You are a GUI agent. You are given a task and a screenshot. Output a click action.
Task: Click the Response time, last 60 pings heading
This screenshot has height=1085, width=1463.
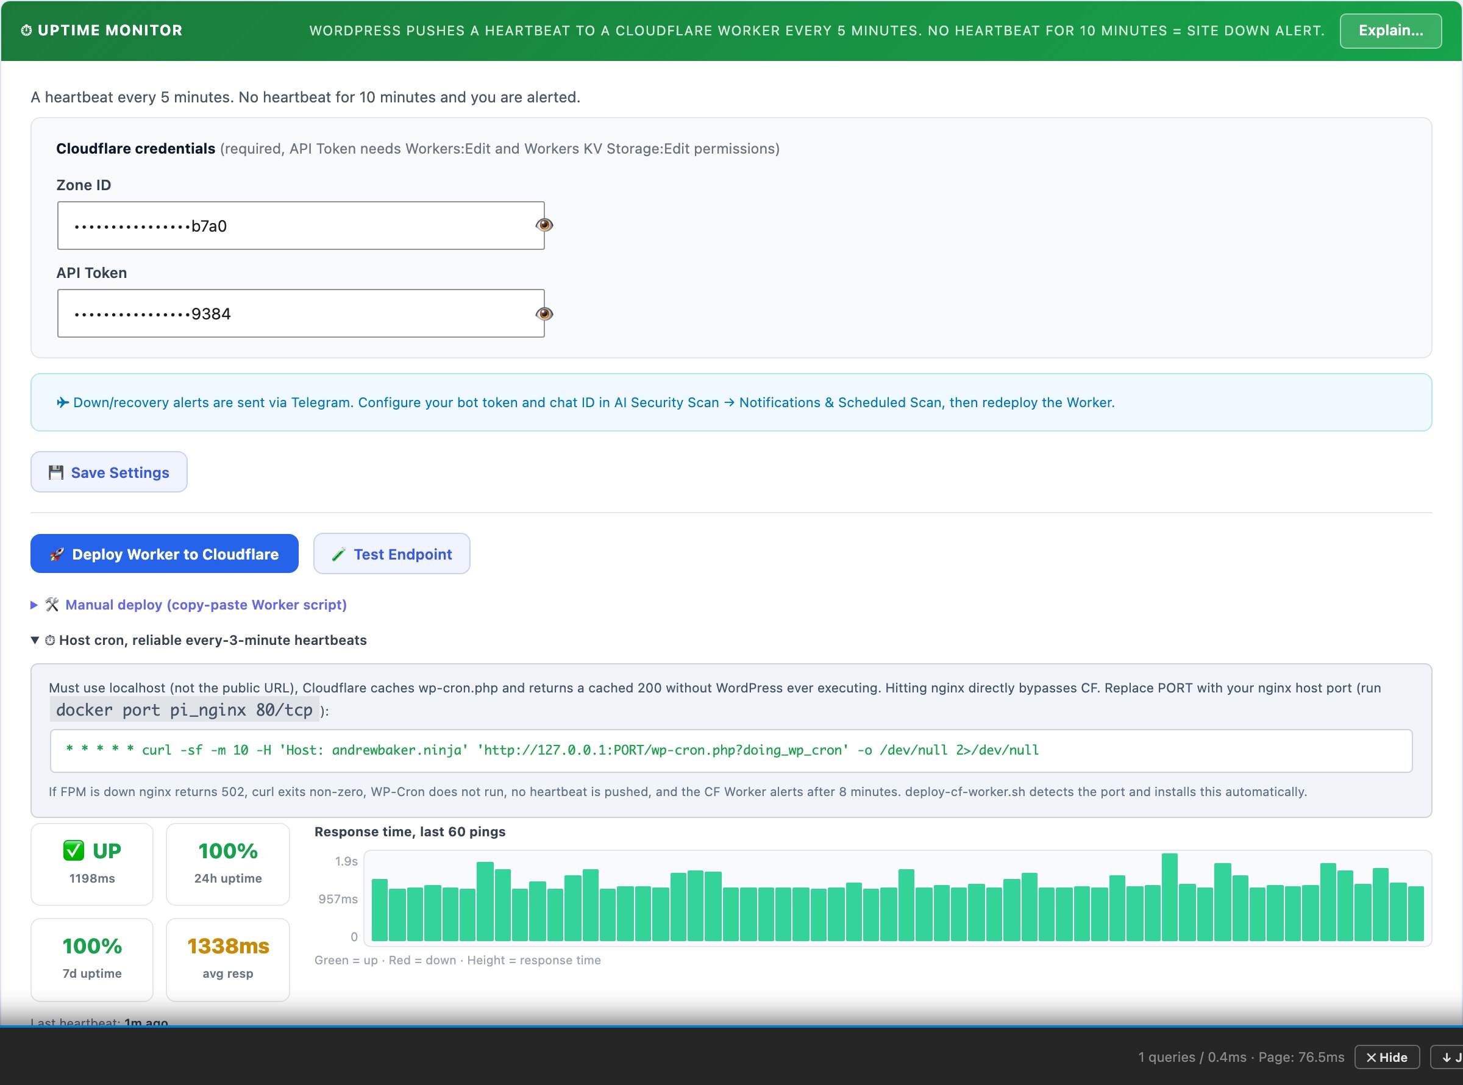(410, 831)
